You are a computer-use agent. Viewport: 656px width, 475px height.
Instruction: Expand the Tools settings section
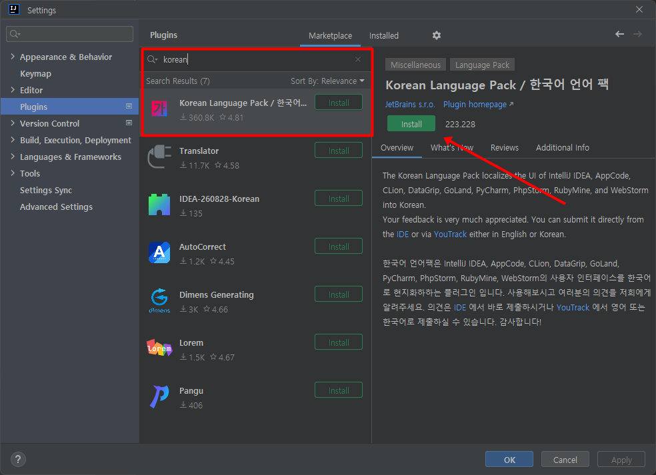pos(13,173)
